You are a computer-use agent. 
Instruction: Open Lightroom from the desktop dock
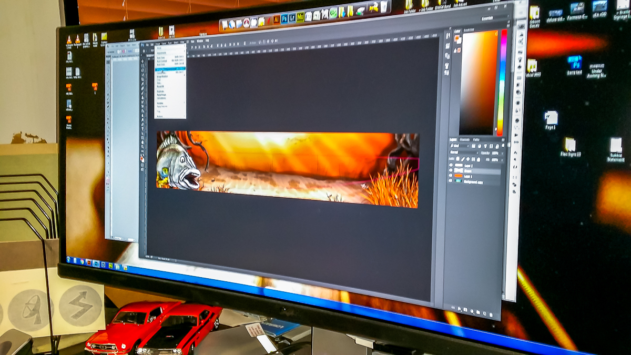(292, 18)
